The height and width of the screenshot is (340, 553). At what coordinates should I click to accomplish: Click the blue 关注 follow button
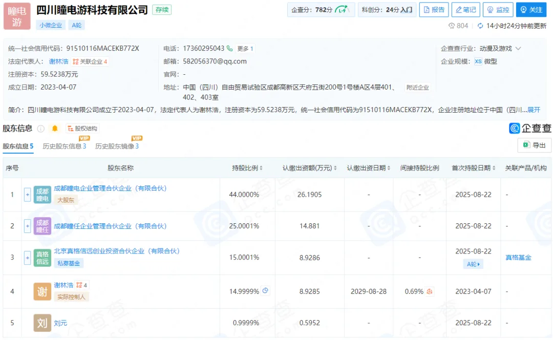pyautogui.click(x=532, y=10)
